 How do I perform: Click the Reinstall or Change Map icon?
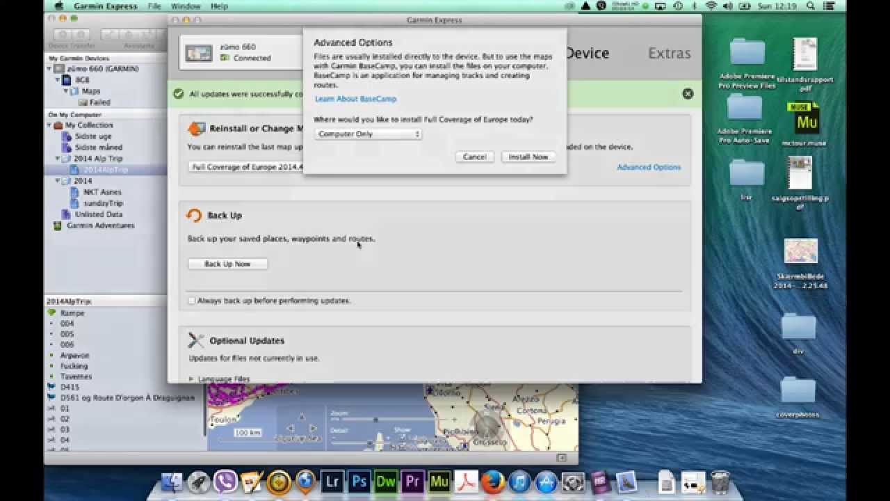(196, 129)
